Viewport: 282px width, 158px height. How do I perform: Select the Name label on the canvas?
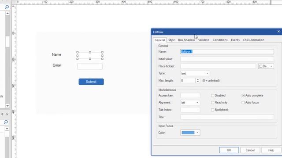tap(57, 54)
